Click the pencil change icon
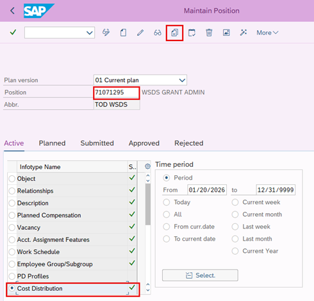This screenshot has height=301, width=314. (x=140, y=33)
